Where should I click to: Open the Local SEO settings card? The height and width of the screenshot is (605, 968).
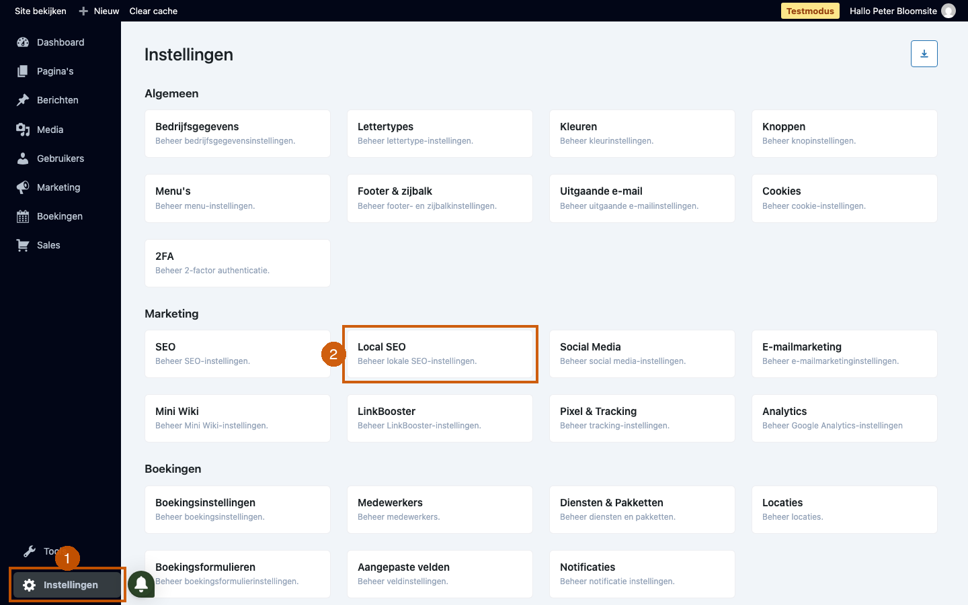pyautogui.click(x=440, y=354)
